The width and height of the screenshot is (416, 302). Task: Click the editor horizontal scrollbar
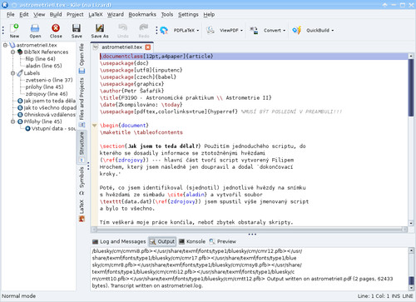click(250, 230)
